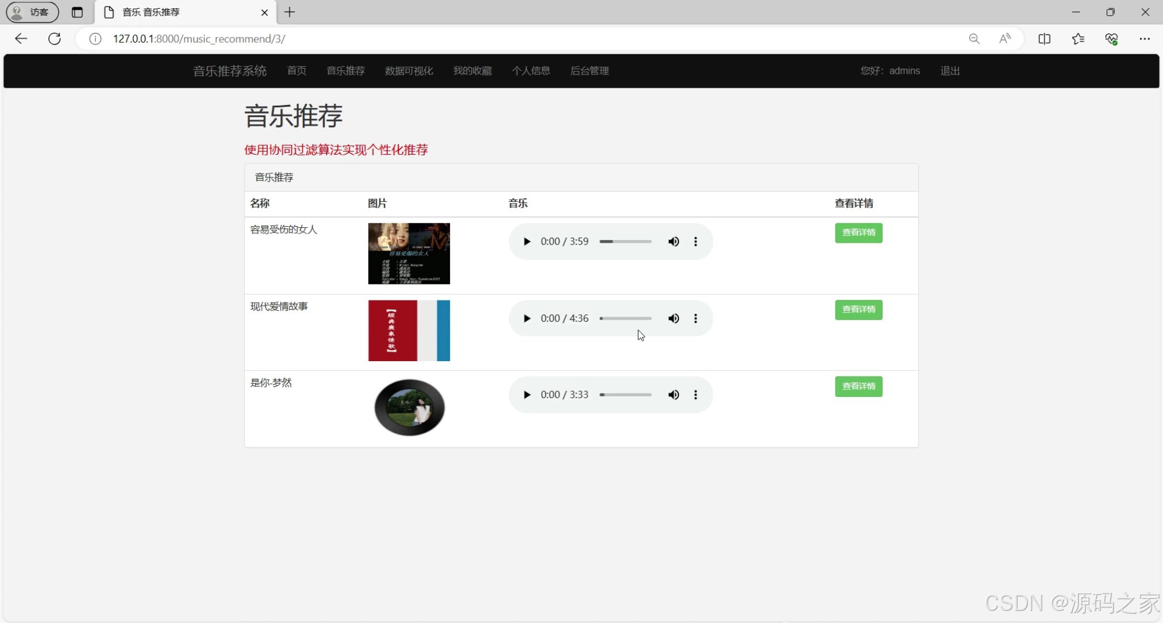Screen dimensions: 1163x623
Task: Open 数据可视化 in the navigation bar
Action: 408,71
